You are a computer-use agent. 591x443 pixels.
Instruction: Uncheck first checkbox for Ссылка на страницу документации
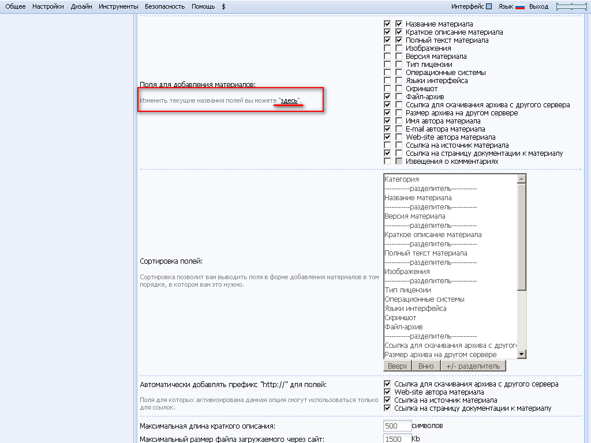tap(387, 153)
